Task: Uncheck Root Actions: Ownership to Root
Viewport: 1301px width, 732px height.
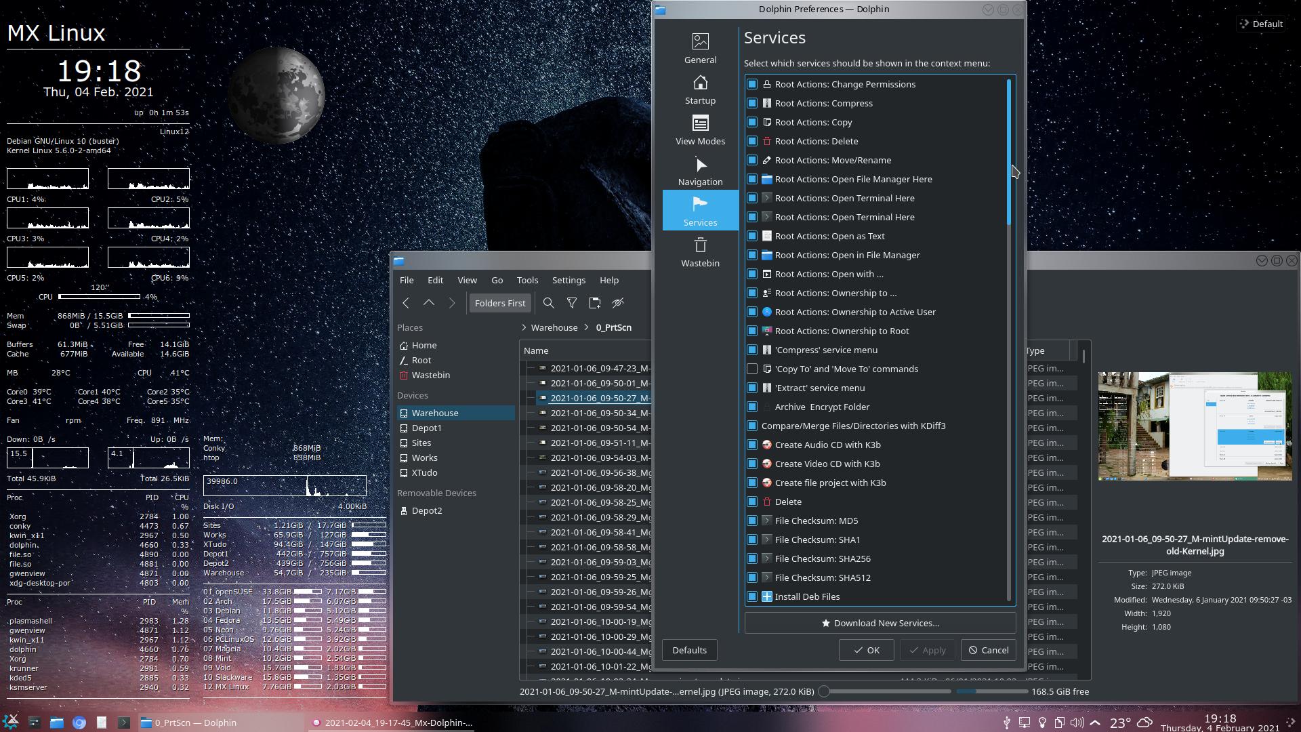Action: (752, 331)
